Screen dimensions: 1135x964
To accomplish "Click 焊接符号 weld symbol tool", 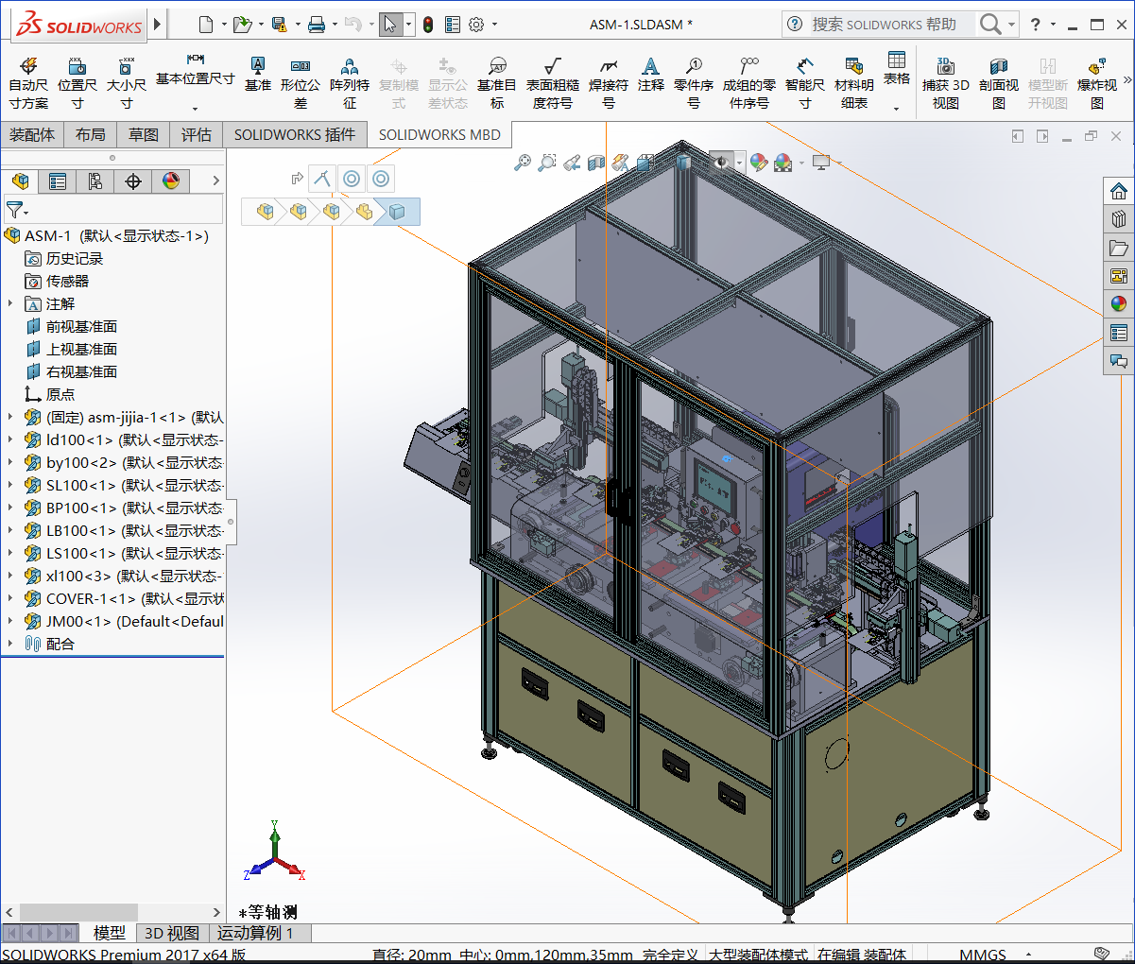I will tap(609, 83).
